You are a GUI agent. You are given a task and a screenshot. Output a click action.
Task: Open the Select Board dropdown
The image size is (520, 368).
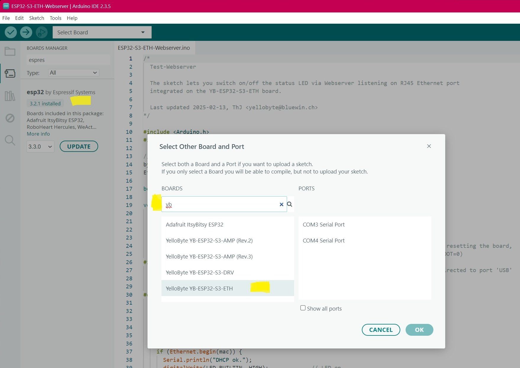click(x=102, y=32)
